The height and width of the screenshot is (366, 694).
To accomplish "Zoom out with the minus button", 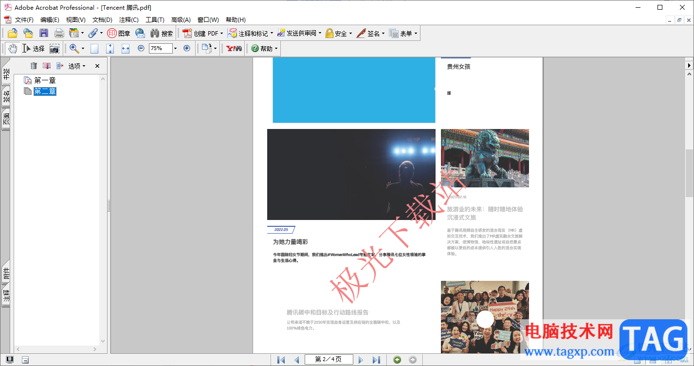I will click(141, 48).
